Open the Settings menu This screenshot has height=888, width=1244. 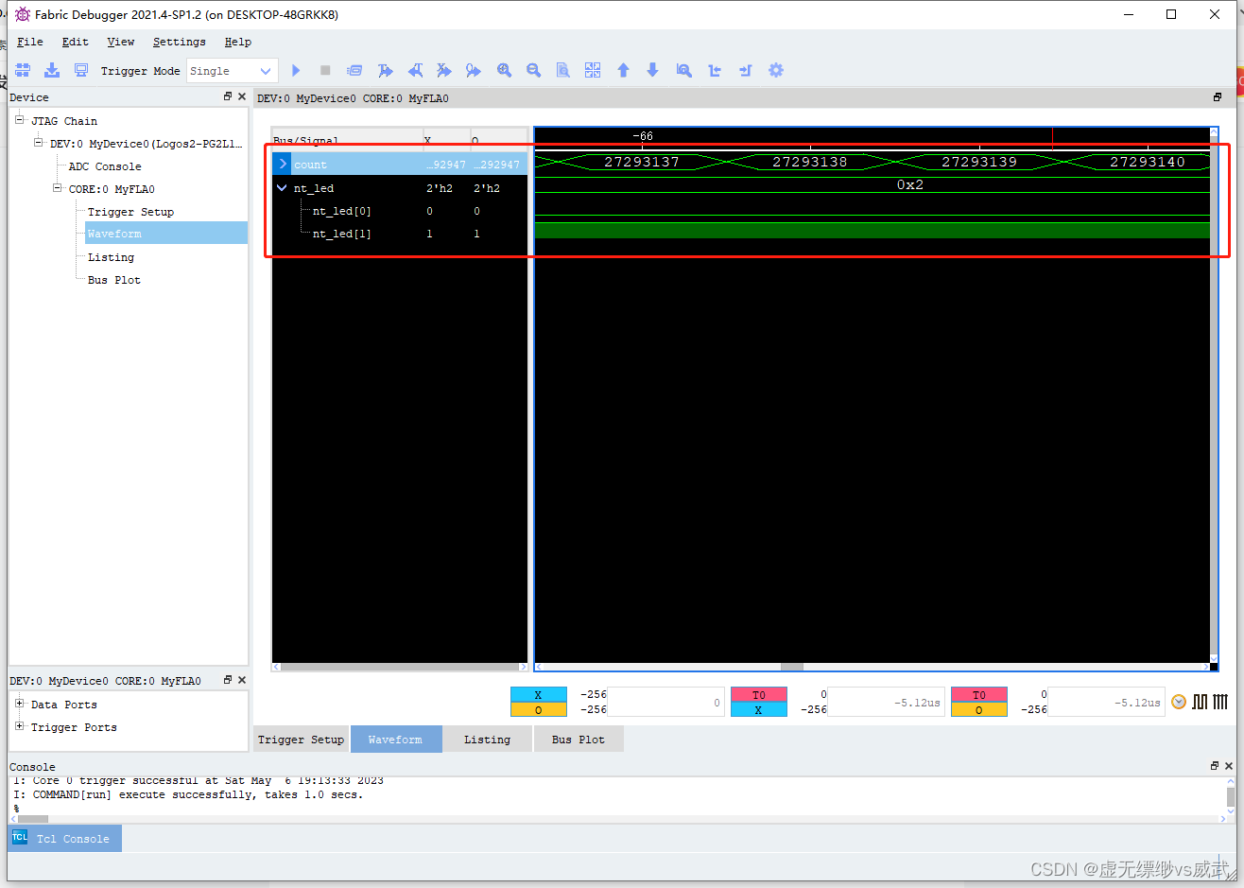[180, 42]
